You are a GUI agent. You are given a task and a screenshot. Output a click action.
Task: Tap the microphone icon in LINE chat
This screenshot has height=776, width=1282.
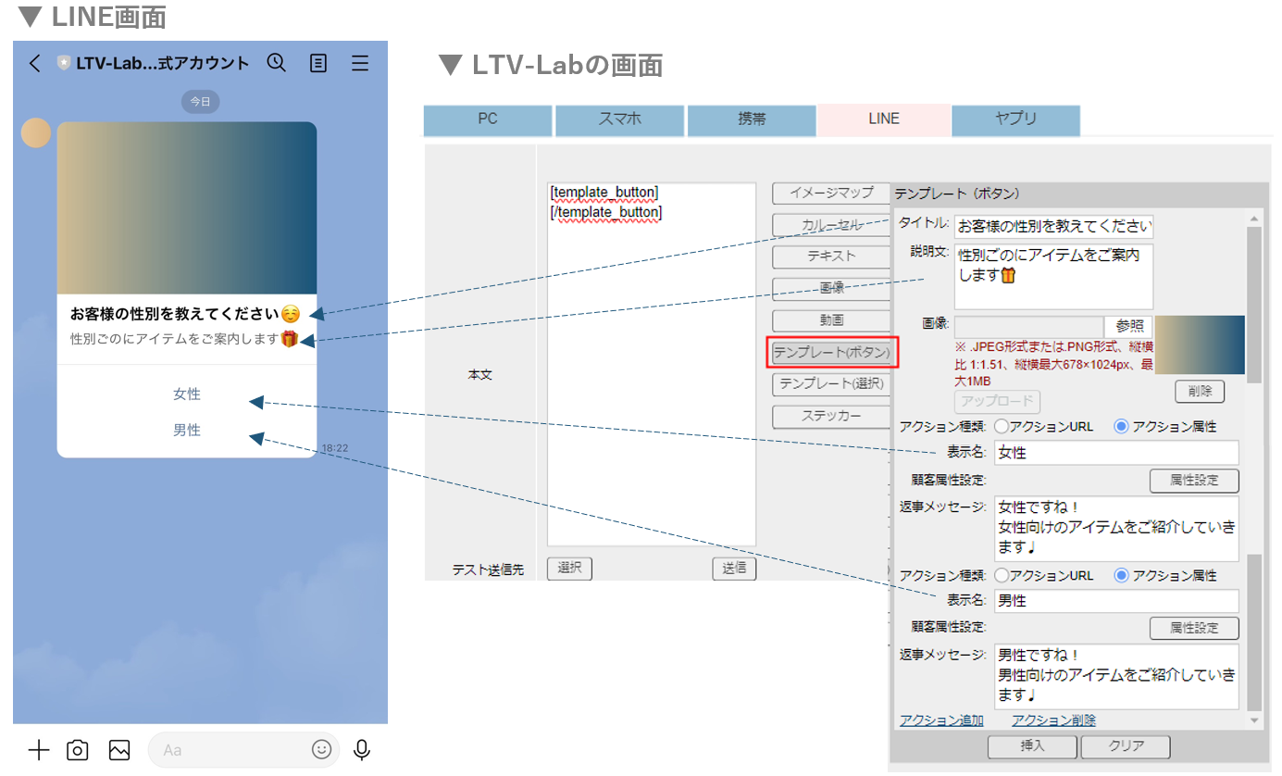tap(362, 750)
